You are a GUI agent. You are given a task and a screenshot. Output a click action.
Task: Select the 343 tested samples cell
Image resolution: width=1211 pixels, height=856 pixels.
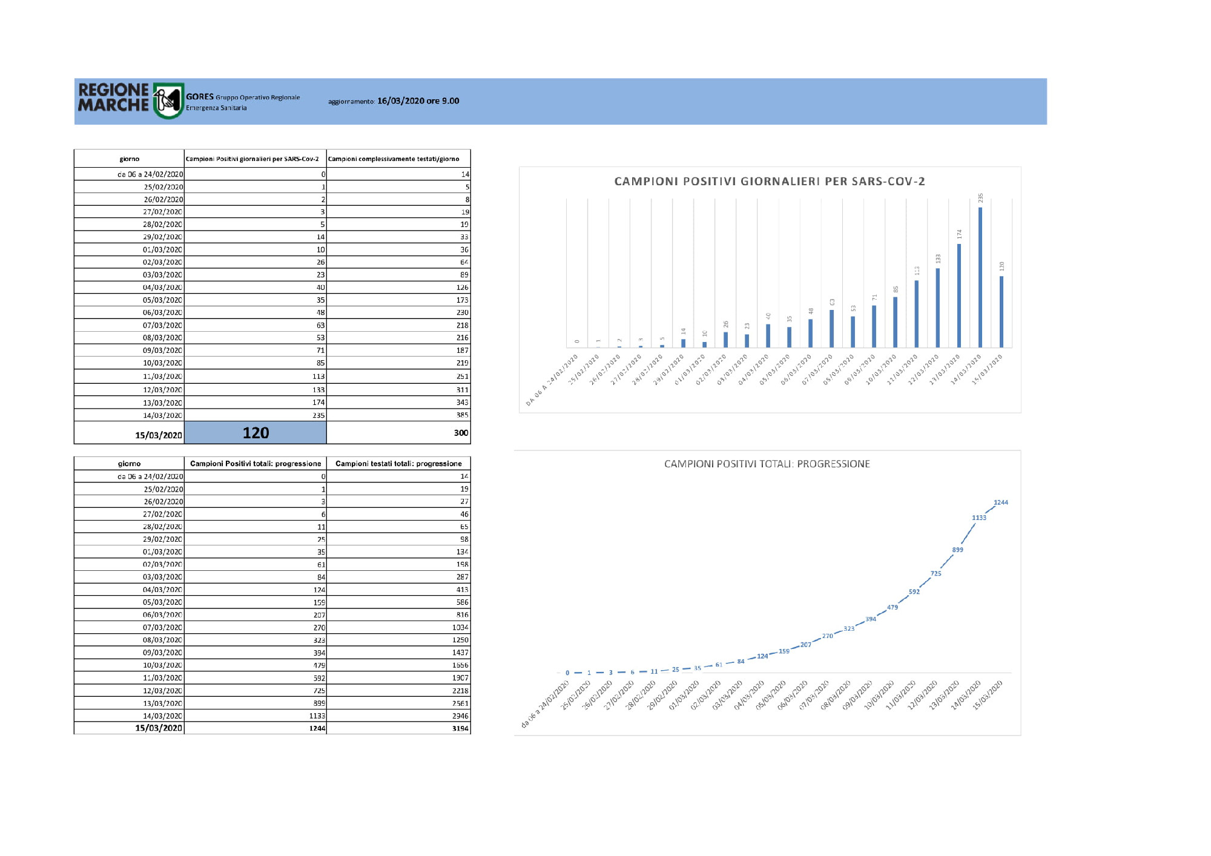[x=398, y=403]
